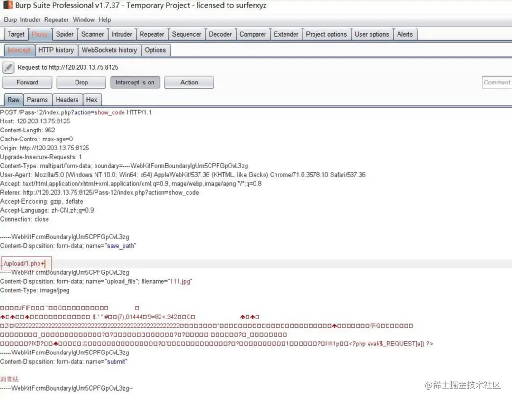Screen dimensions: 512x401
Task: Switch to the Decoder tab
Action: 220,34
